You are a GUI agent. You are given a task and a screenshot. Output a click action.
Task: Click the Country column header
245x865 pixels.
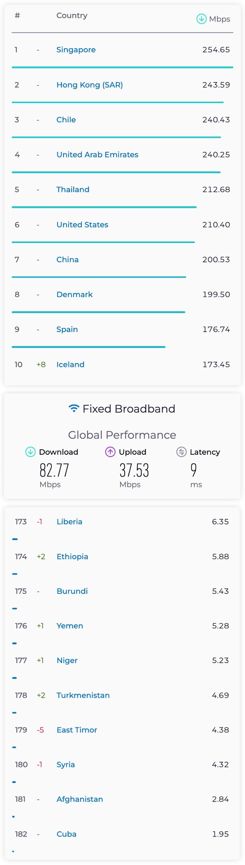tap(72, 15)
